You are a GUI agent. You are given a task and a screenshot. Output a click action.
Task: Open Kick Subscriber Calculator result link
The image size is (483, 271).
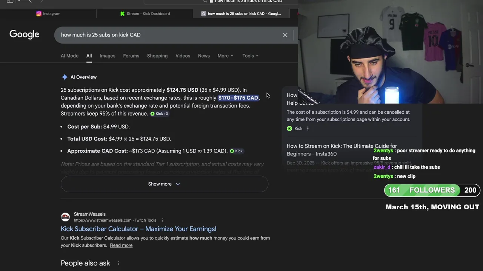point(138,229)
